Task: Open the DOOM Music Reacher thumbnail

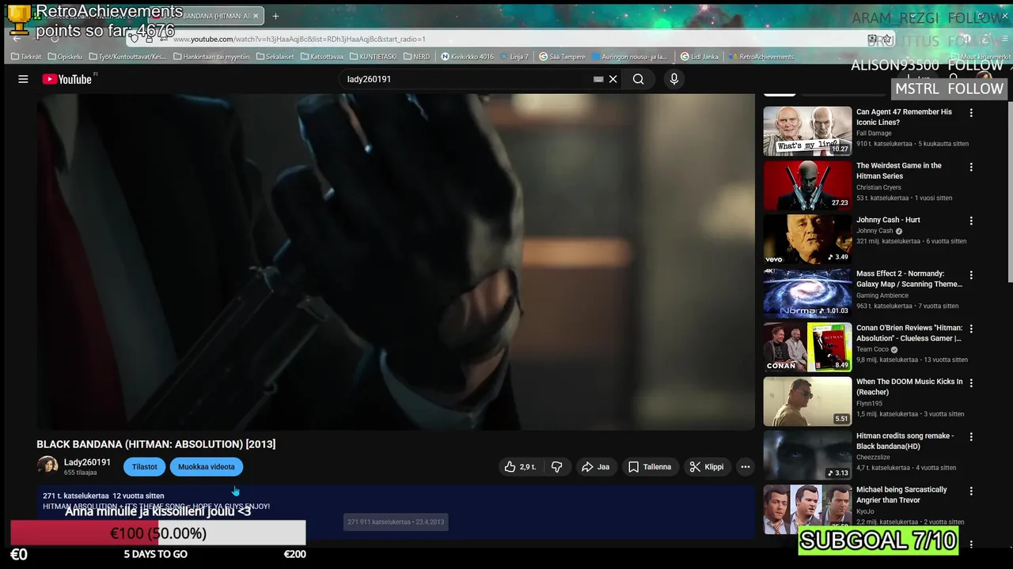Action: point(807,401)
